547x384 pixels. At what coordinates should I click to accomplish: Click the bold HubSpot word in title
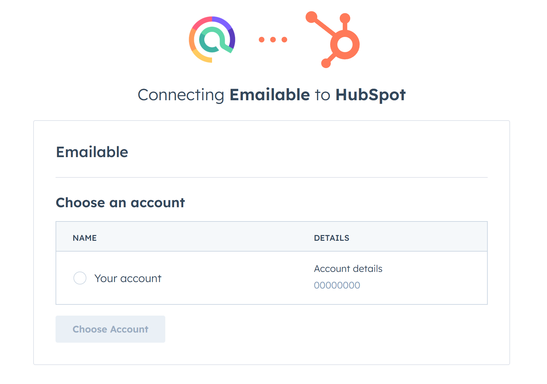coord(371,95)
